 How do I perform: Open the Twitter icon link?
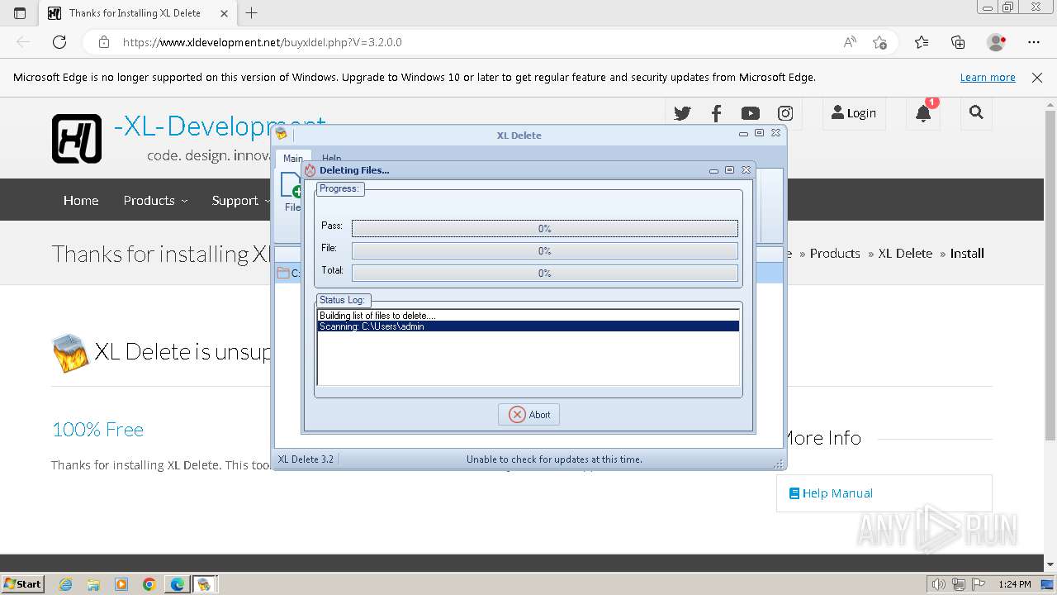coord(682,113)
